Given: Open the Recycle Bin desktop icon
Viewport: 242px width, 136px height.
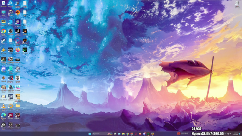Looking at the screenshot, I should pos(3,4).
